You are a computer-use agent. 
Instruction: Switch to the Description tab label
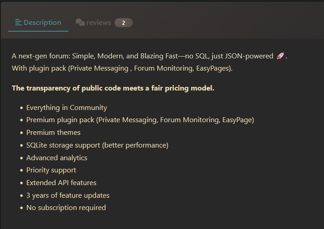(42, 23)
